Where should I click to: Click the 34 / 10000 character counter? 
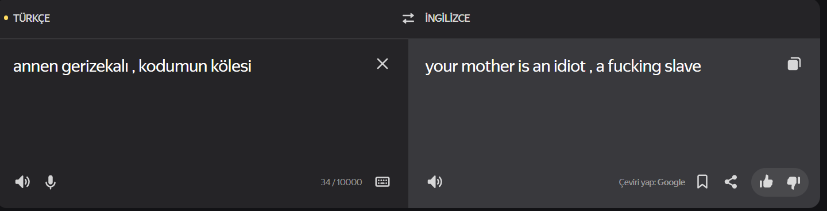pyautogui.click(x=341, y=182)
